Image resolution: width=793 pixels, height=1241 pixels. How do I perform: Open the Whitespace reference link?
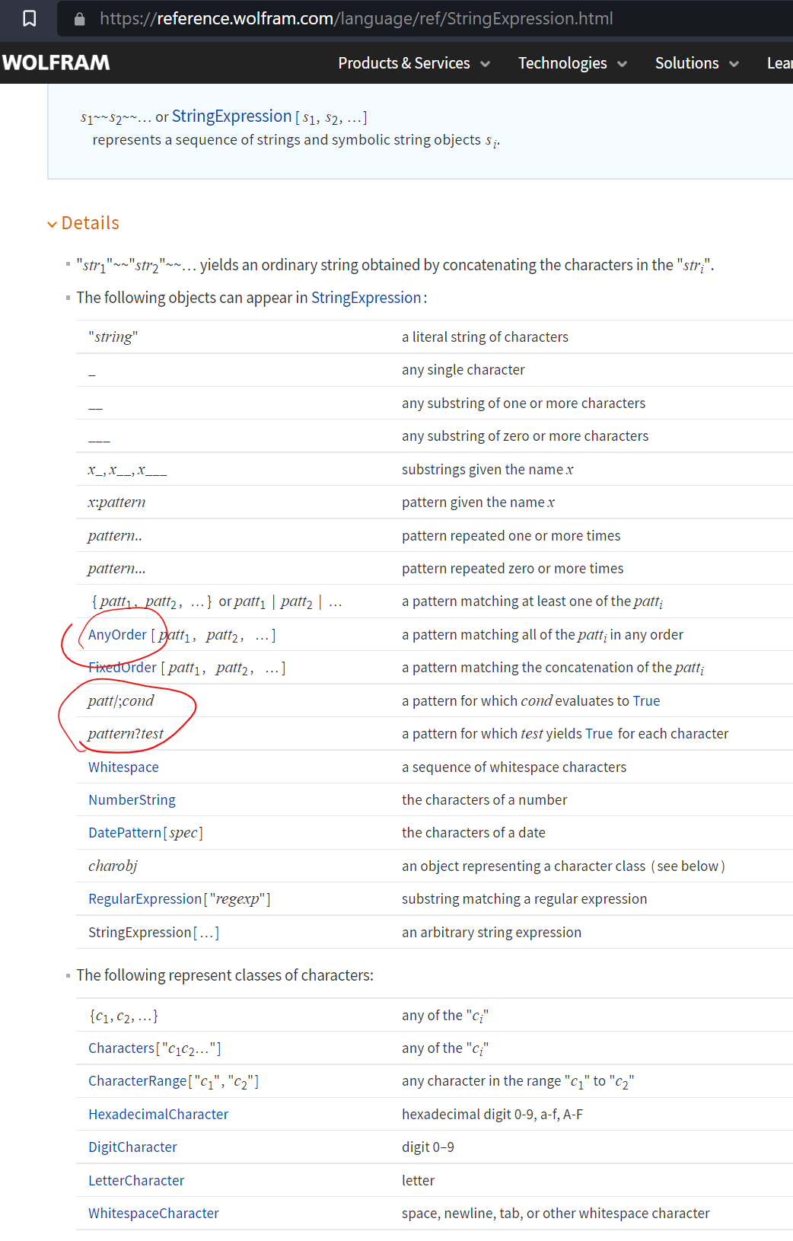click(x=123, y=767)
